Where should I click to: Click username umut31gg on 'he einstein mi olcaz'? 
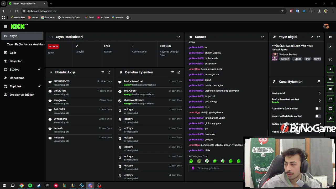point(194,69)
